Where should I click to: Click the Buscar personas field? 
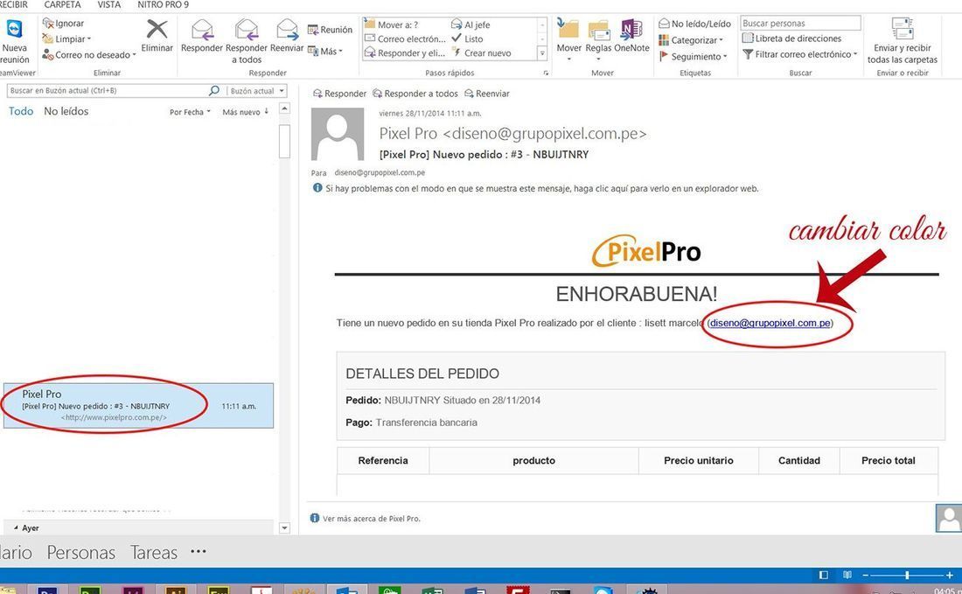(x=800, y=24)
